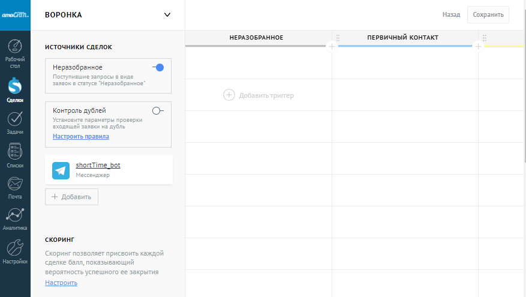Click the Сохранить button

tap(488, 15)
